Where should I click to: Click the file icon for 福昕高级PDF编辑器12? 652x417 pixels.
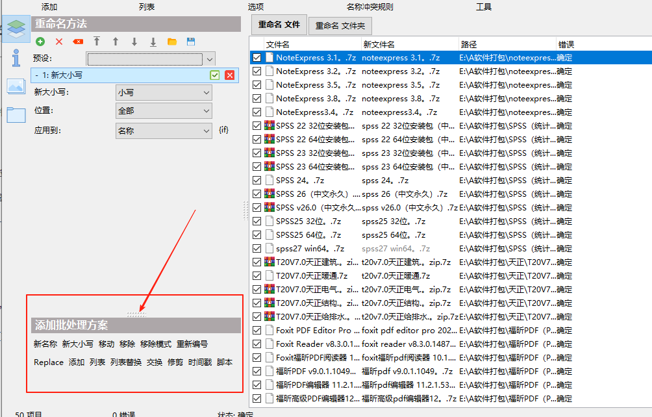270,398
